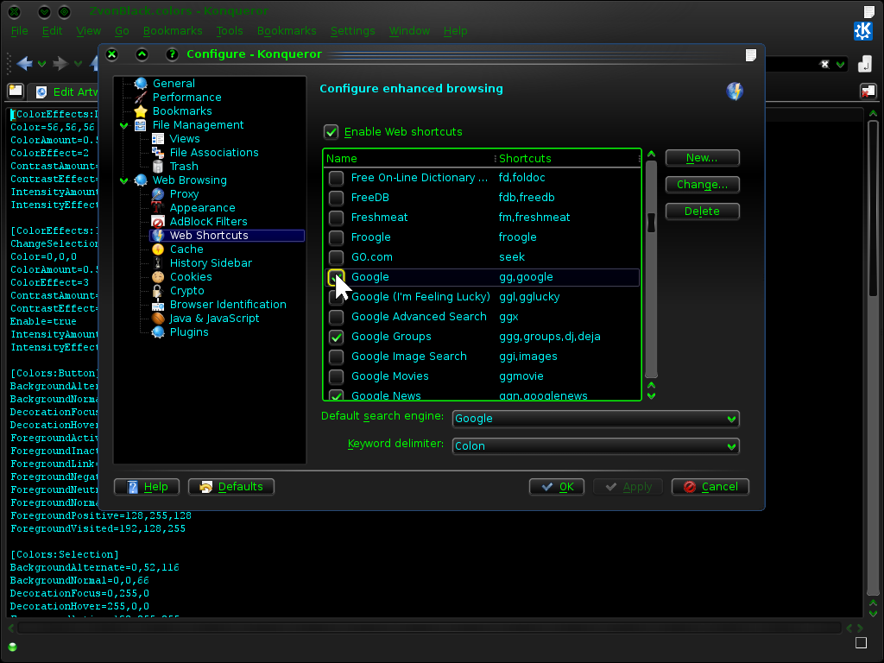The image size is (884, 663).
Task: Click the Forward arrow in Konqueror toolbar
Action: point(60,63)
